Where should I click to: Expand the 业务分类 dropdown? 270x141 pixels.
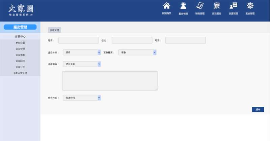[82, 52]
